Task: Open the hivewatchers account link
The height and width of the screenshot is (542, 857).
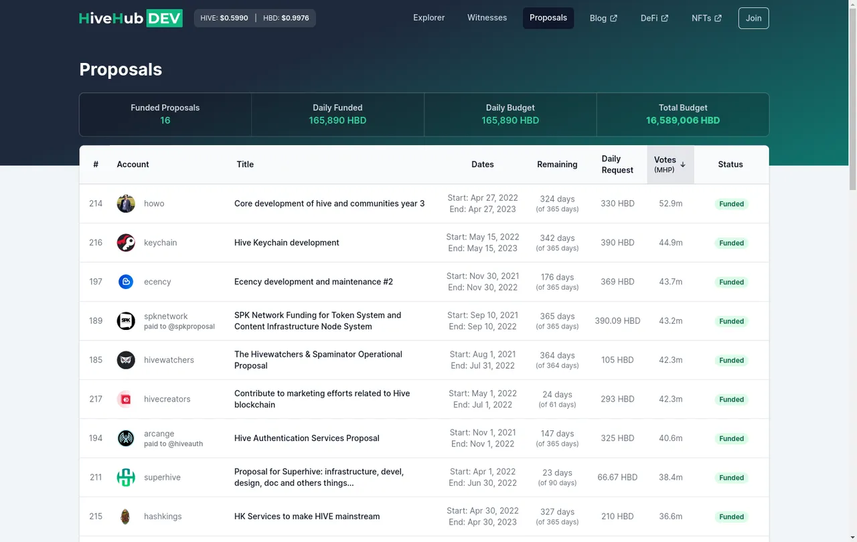Action: click(x=169, y=360)
